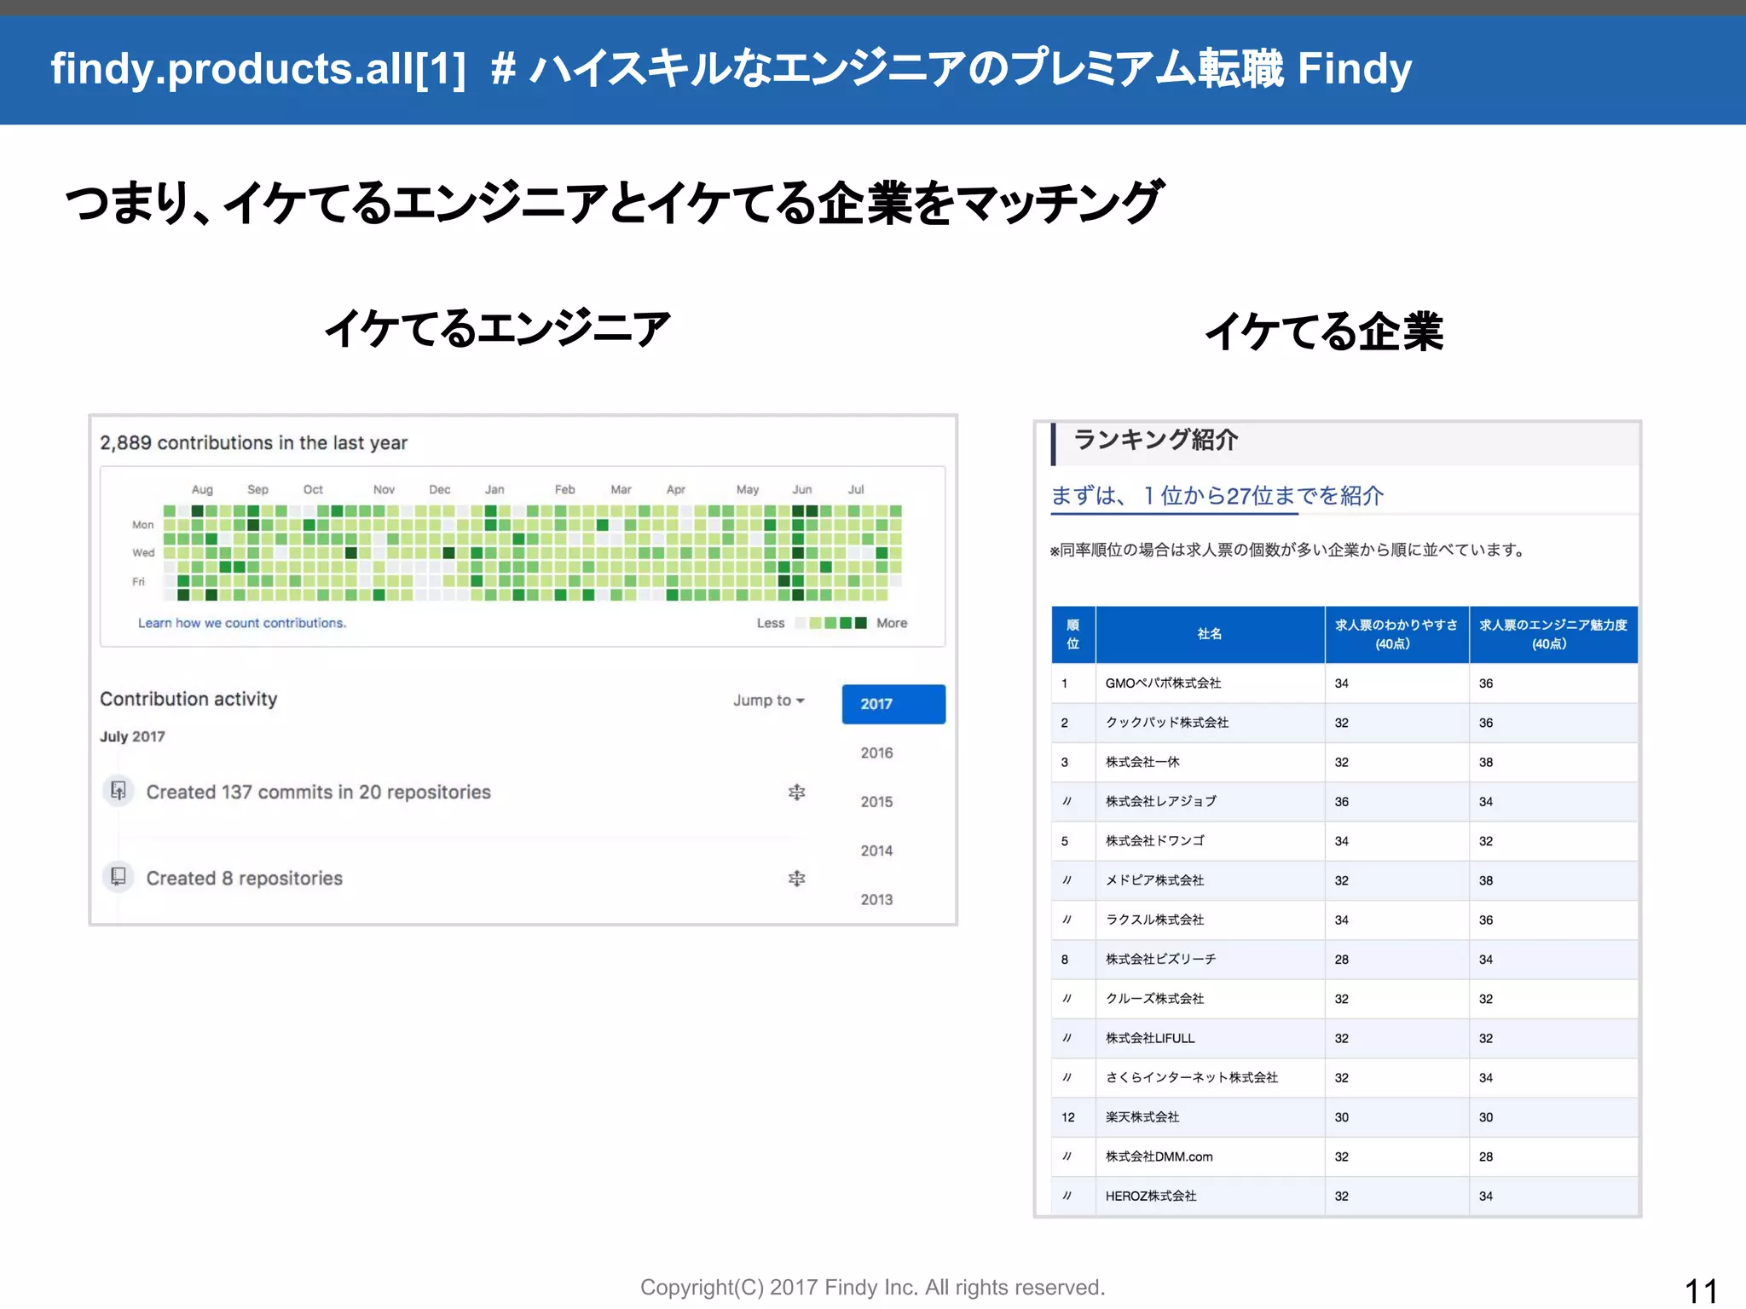Click the 'Jul' month label in the graph
Screen dimensions: 1746x1309
pos(856,490)
